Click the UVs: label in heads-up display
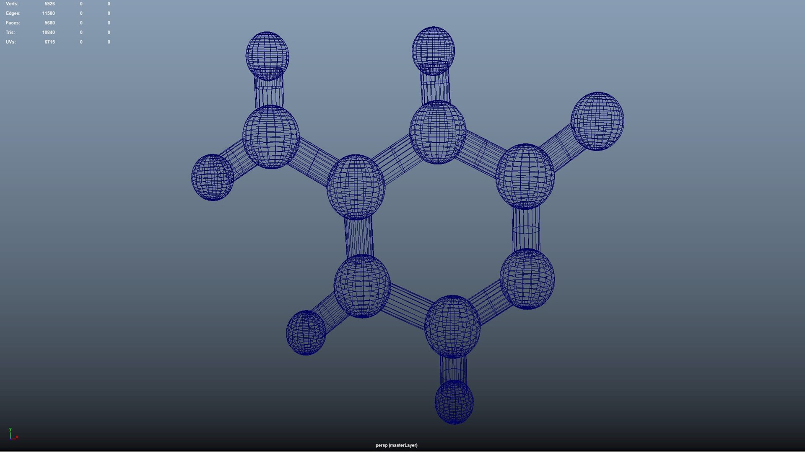This screenshot has width=805, height=452. click(x=11, y=42)
